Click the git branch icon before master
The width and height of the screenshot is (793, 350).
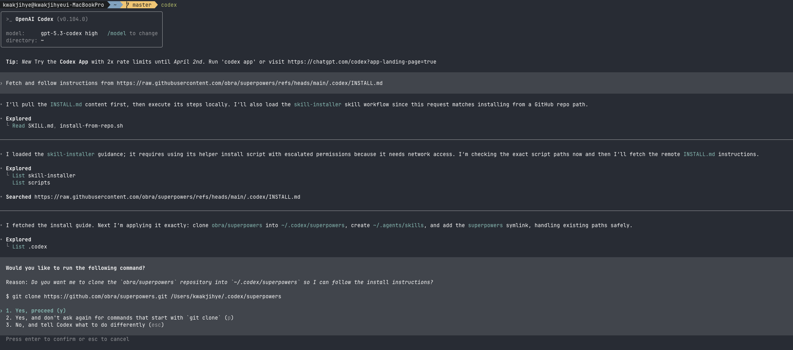pos(127,5)
